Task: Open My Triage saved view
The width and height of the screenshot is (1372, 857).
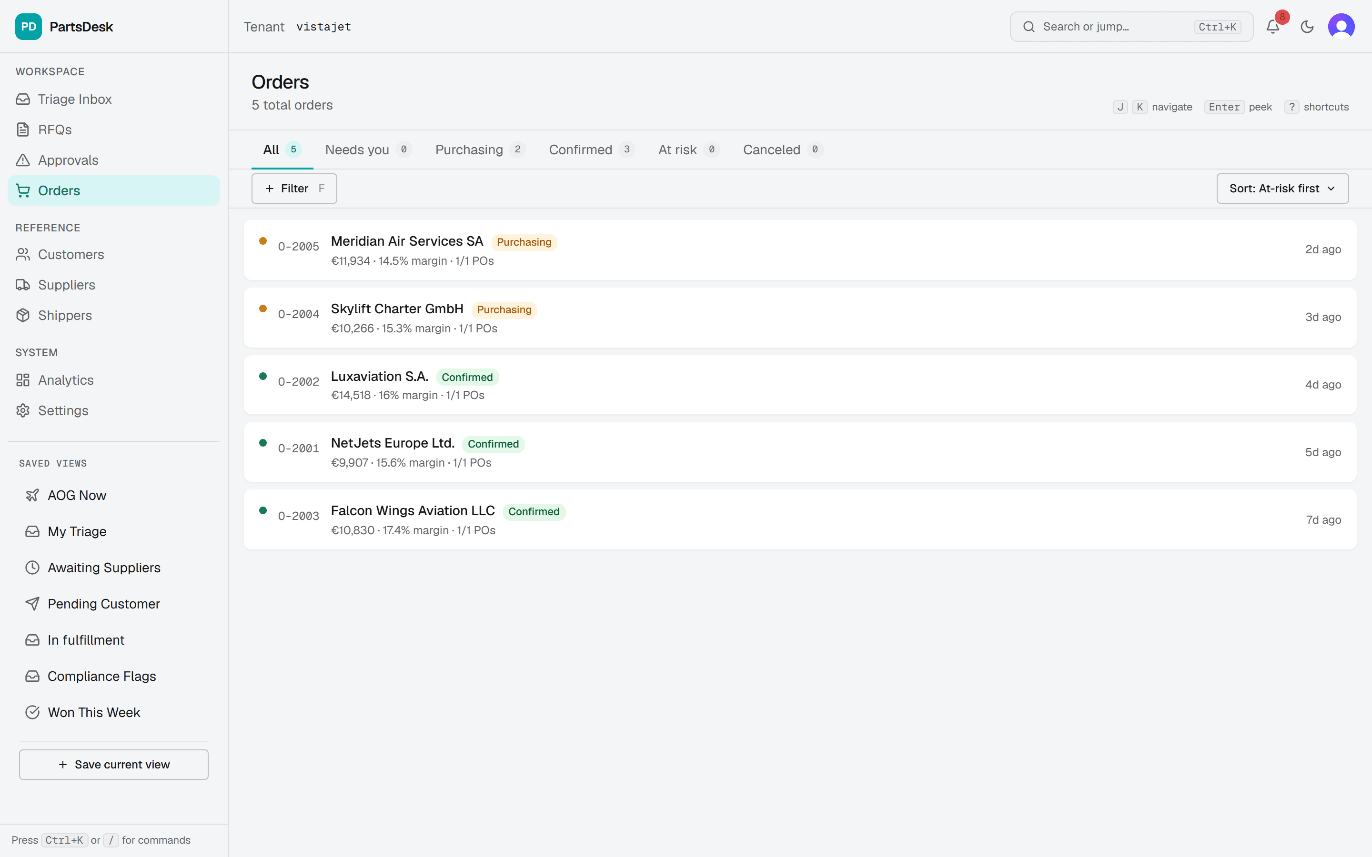Action: (113, 532)
